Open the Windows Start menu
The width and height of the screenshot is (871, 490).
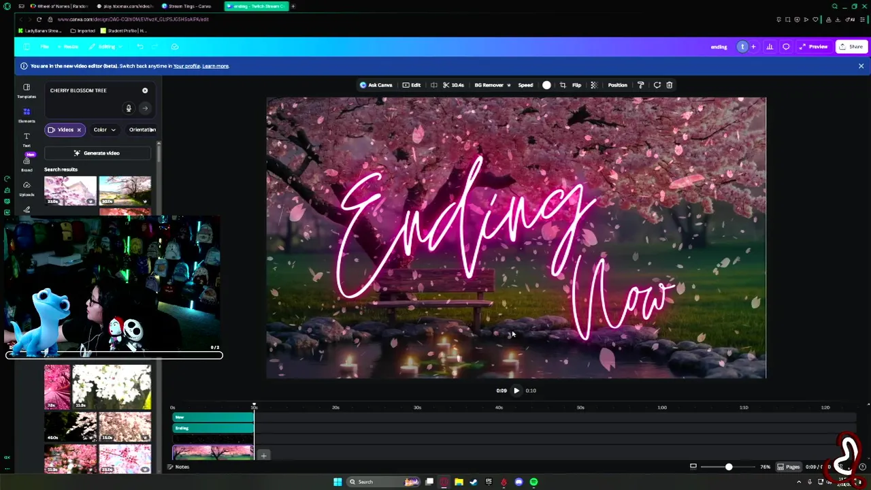(x=338, y=482)
